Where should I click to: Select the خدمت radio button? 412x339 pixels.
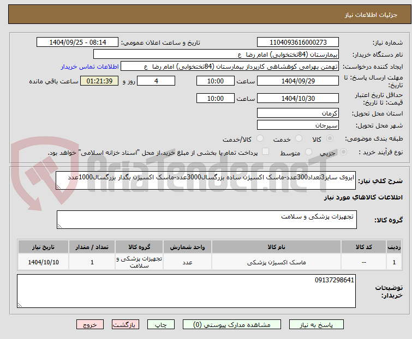click(x=298, y=138)
